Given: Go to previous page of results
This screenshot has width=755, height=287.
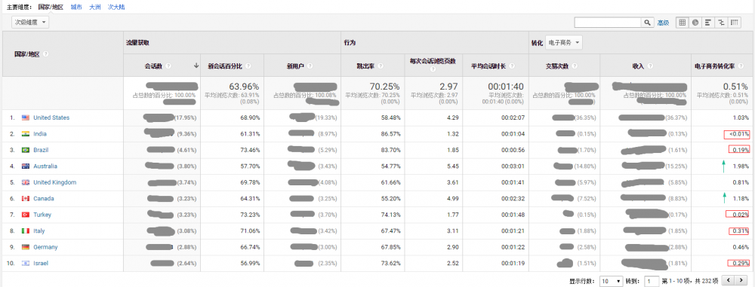Looking at the screenshot, I should (x=729, y=280).
